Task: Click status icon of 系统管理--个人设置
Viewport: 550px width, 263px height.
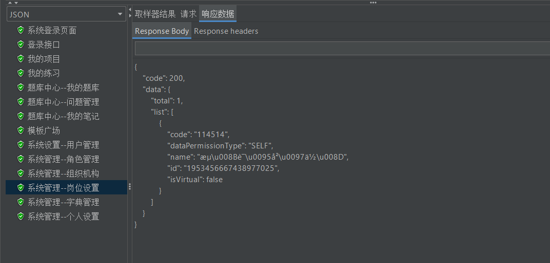Action: [x=21, y=216]
